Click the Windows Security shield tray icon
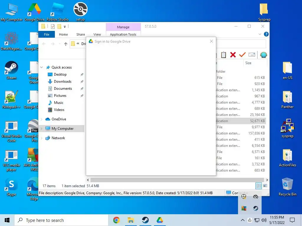Viewport: 302px width, 226px height. tap(244, 196)
